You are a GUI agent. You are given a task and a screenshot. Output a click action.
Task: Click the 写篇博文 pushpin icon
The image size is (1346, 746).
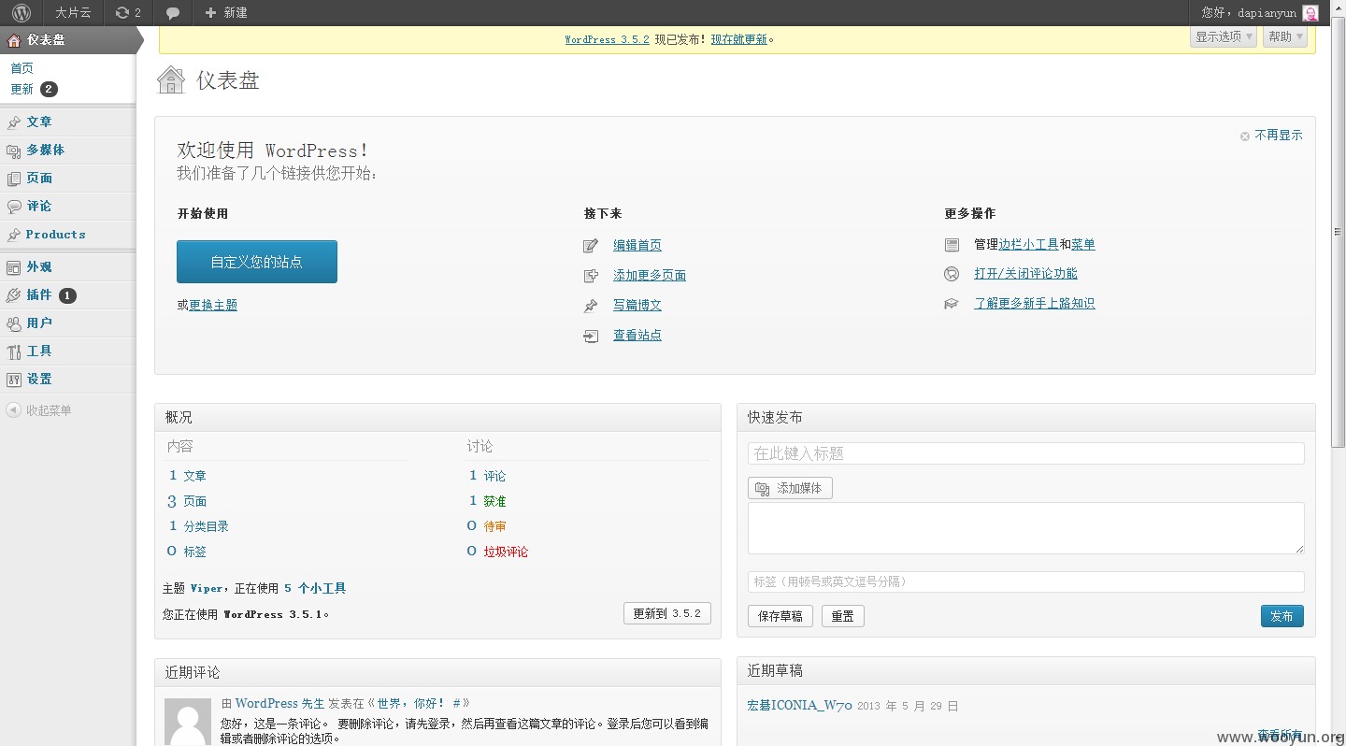tap(591, 306)
